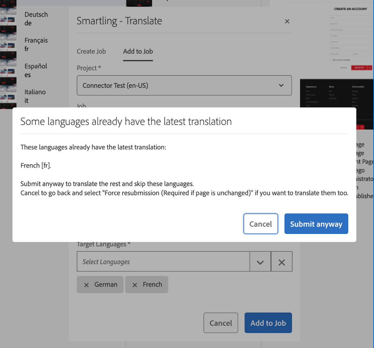Remove the French language tag
This screenshot has width=374, height=348.
point(135,285)
